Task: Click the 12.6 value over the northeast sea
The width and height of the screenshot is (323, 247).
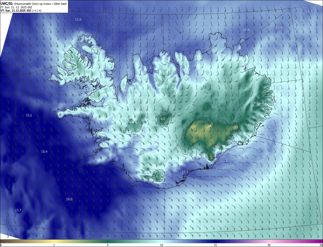Action: (279, 27)
